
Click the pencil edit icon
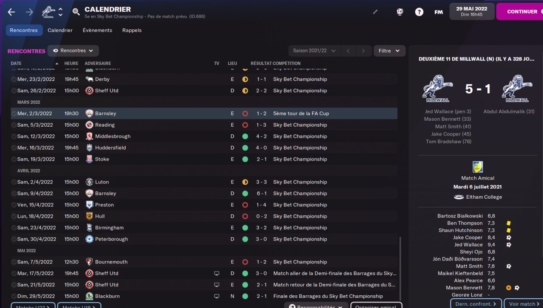click(375, 12)
